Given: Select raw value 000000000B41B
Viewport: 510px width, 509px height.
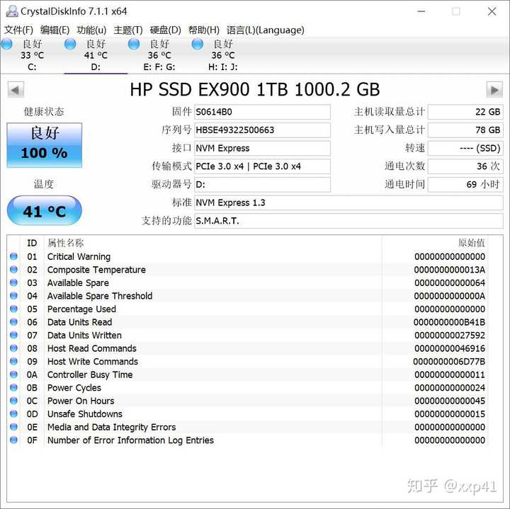Looking at the screenshot, I should click(450, 322).
